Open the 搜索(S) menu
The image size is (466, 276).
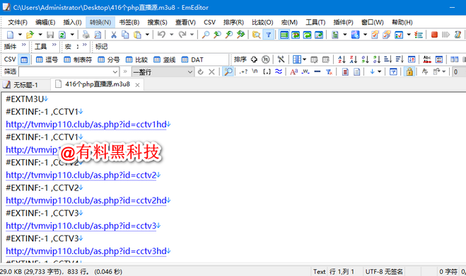point(157,23)
